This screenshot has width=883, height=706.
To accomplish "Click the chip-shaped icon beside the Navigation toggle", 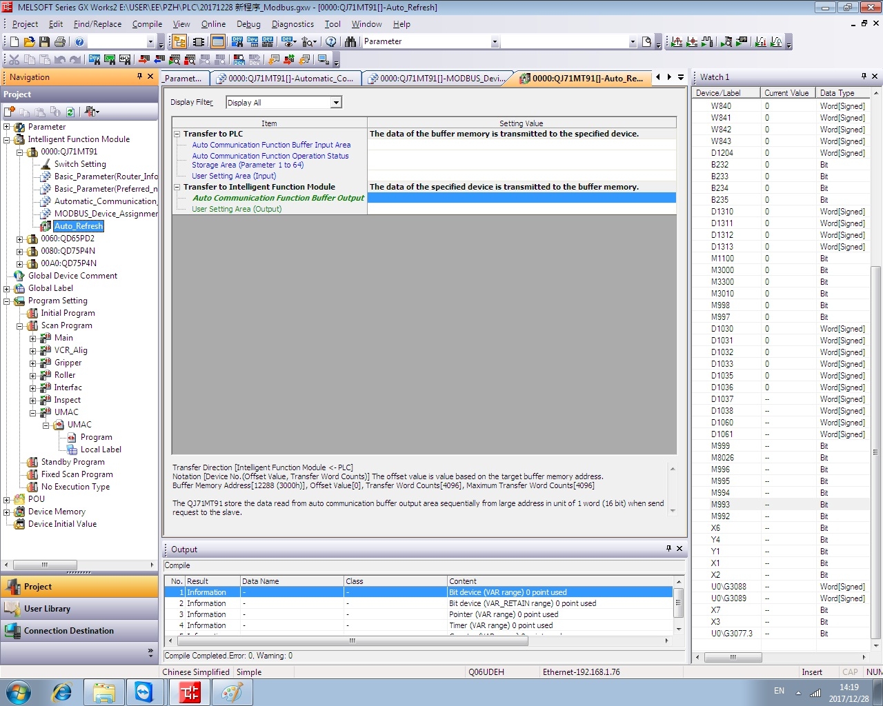I will point(199,42).
